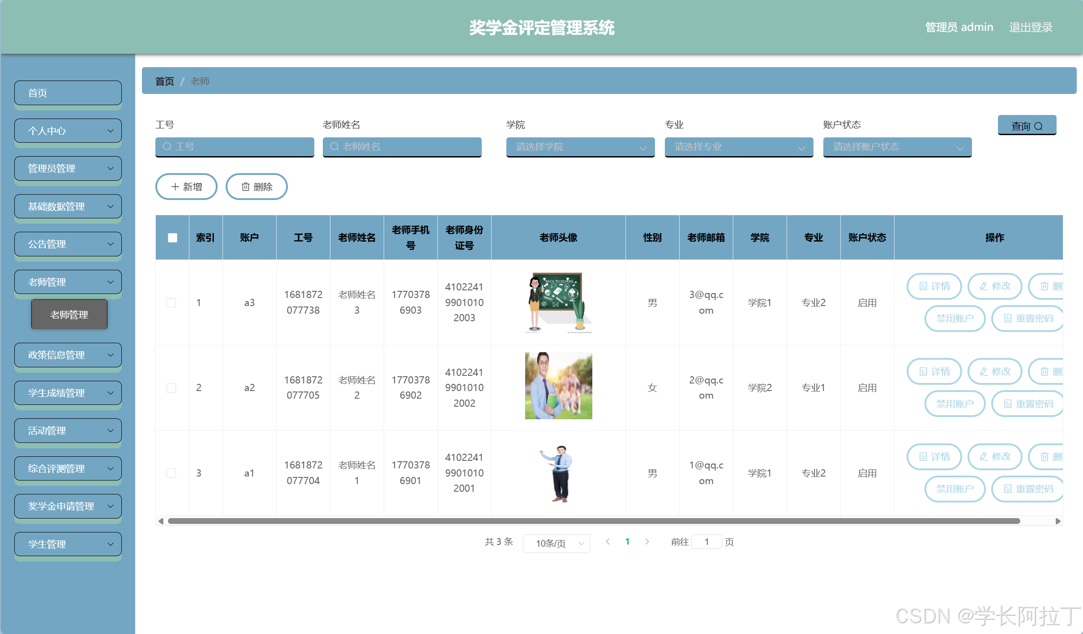
Task: Click the 退出登录 link
Action: coord(1030,27)
